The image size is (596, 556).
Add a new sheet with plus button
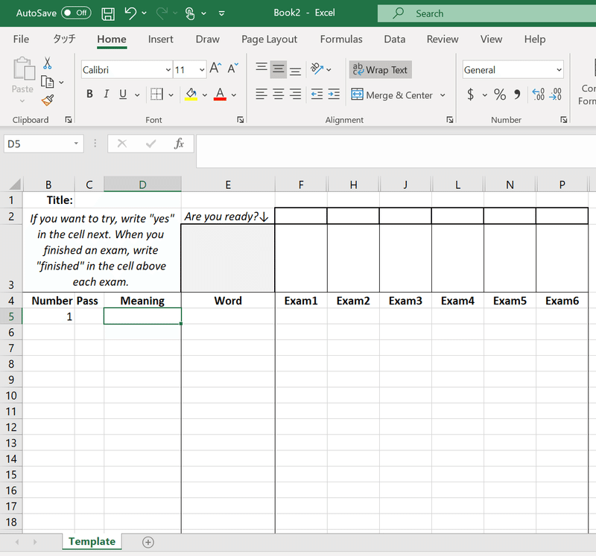(148, 543)
